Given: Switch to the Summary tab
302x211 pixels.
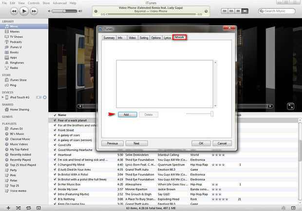Looking at the screenshot, I should (109, 38).
